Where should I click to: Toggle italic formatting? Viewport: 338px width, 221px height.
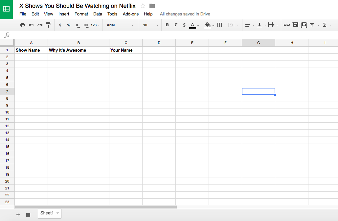click(x=176, y=25)
